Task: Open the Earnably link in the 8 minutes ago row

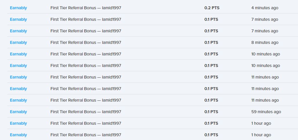Action: tap(18, 42)
